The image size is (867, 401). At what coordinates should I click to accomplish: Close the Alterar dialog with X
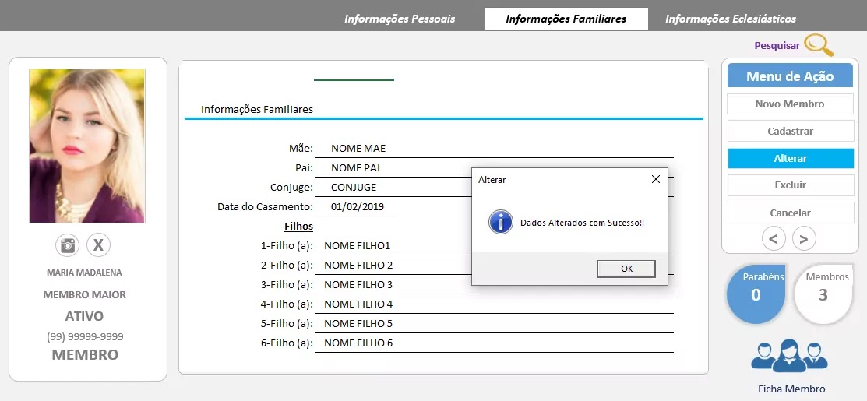point(656,179)
